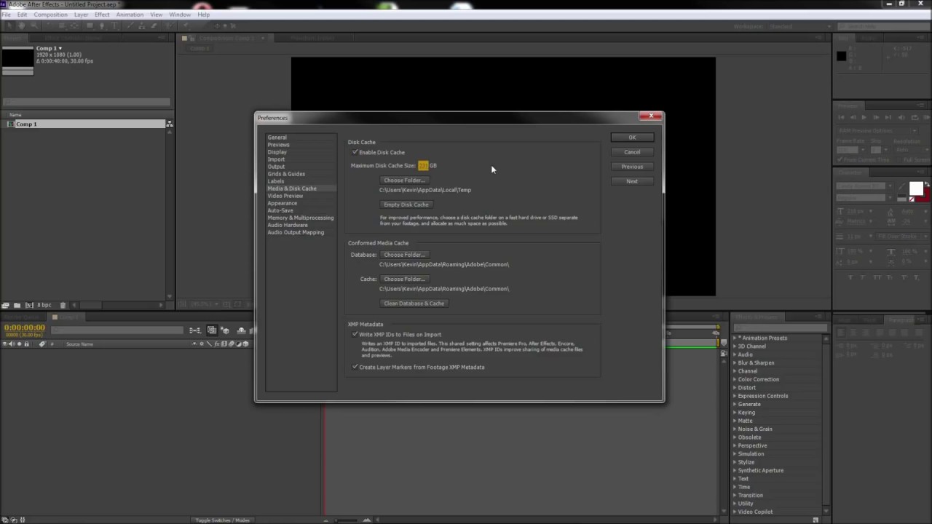This screenshot has width=932, height=524.
Task: Click the new bin icon under Effects & Presets
Action: pyautogui.click(x=815, y=520)
